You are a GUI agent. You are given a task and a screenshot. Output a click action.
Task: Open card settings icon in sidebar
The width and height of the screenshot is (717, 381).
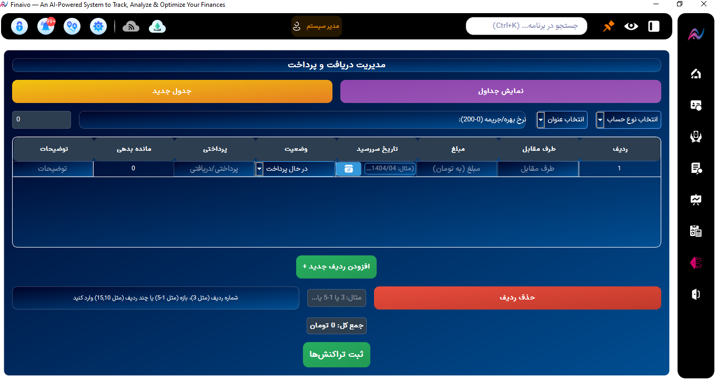pos(696,105)
